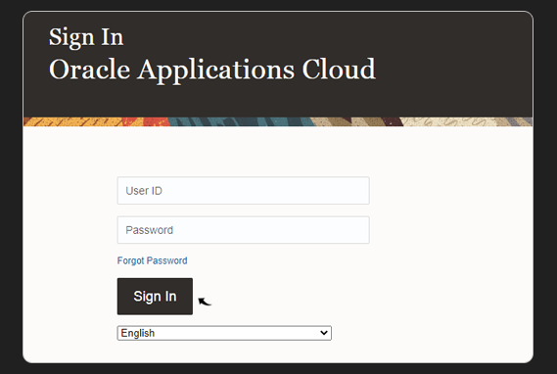Open the Forgot Password link
Image resolution: width=557 pixels, height=374 pixels.
point(152,260)
